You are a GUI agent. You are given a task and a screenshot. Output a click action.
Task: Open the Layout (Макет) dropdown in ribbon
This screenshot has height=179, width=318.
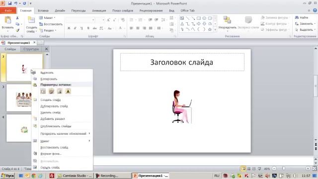47,18
